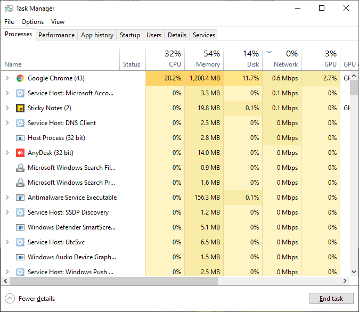The width and height of the screenshot is (359, 312).
Task: Click the Microsoft Windows Search Protocol icon
Action: click(20, 183)
